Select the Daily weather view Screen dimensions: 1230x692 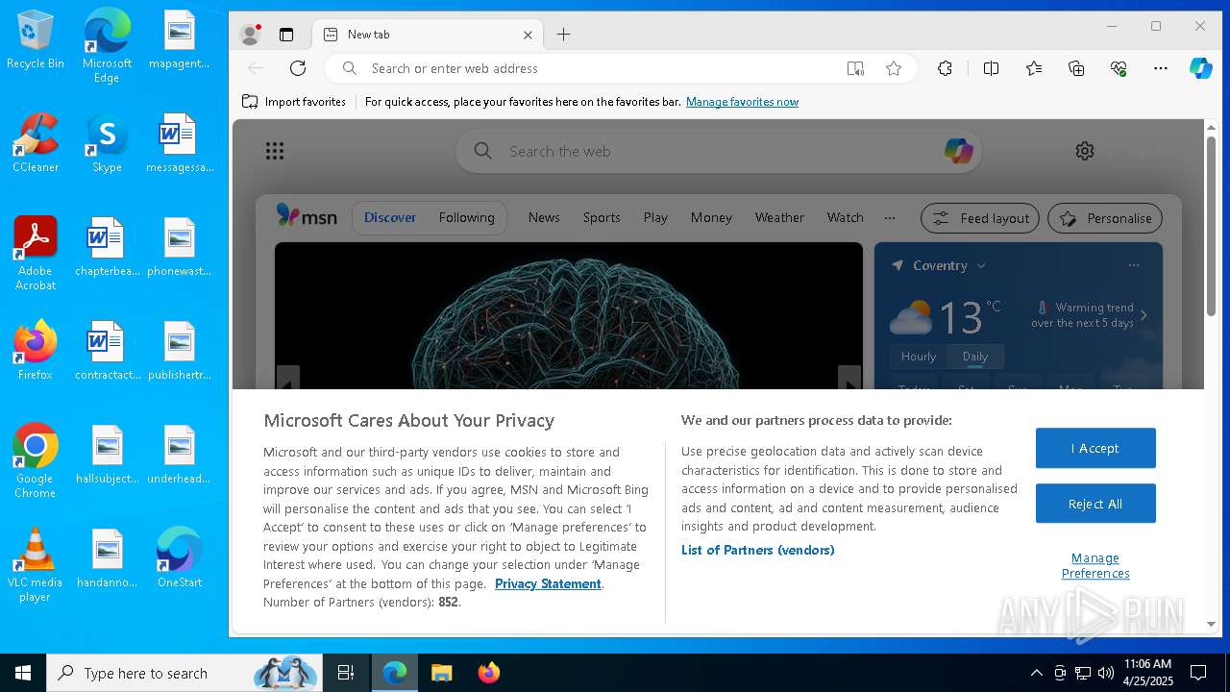[975, 357]
